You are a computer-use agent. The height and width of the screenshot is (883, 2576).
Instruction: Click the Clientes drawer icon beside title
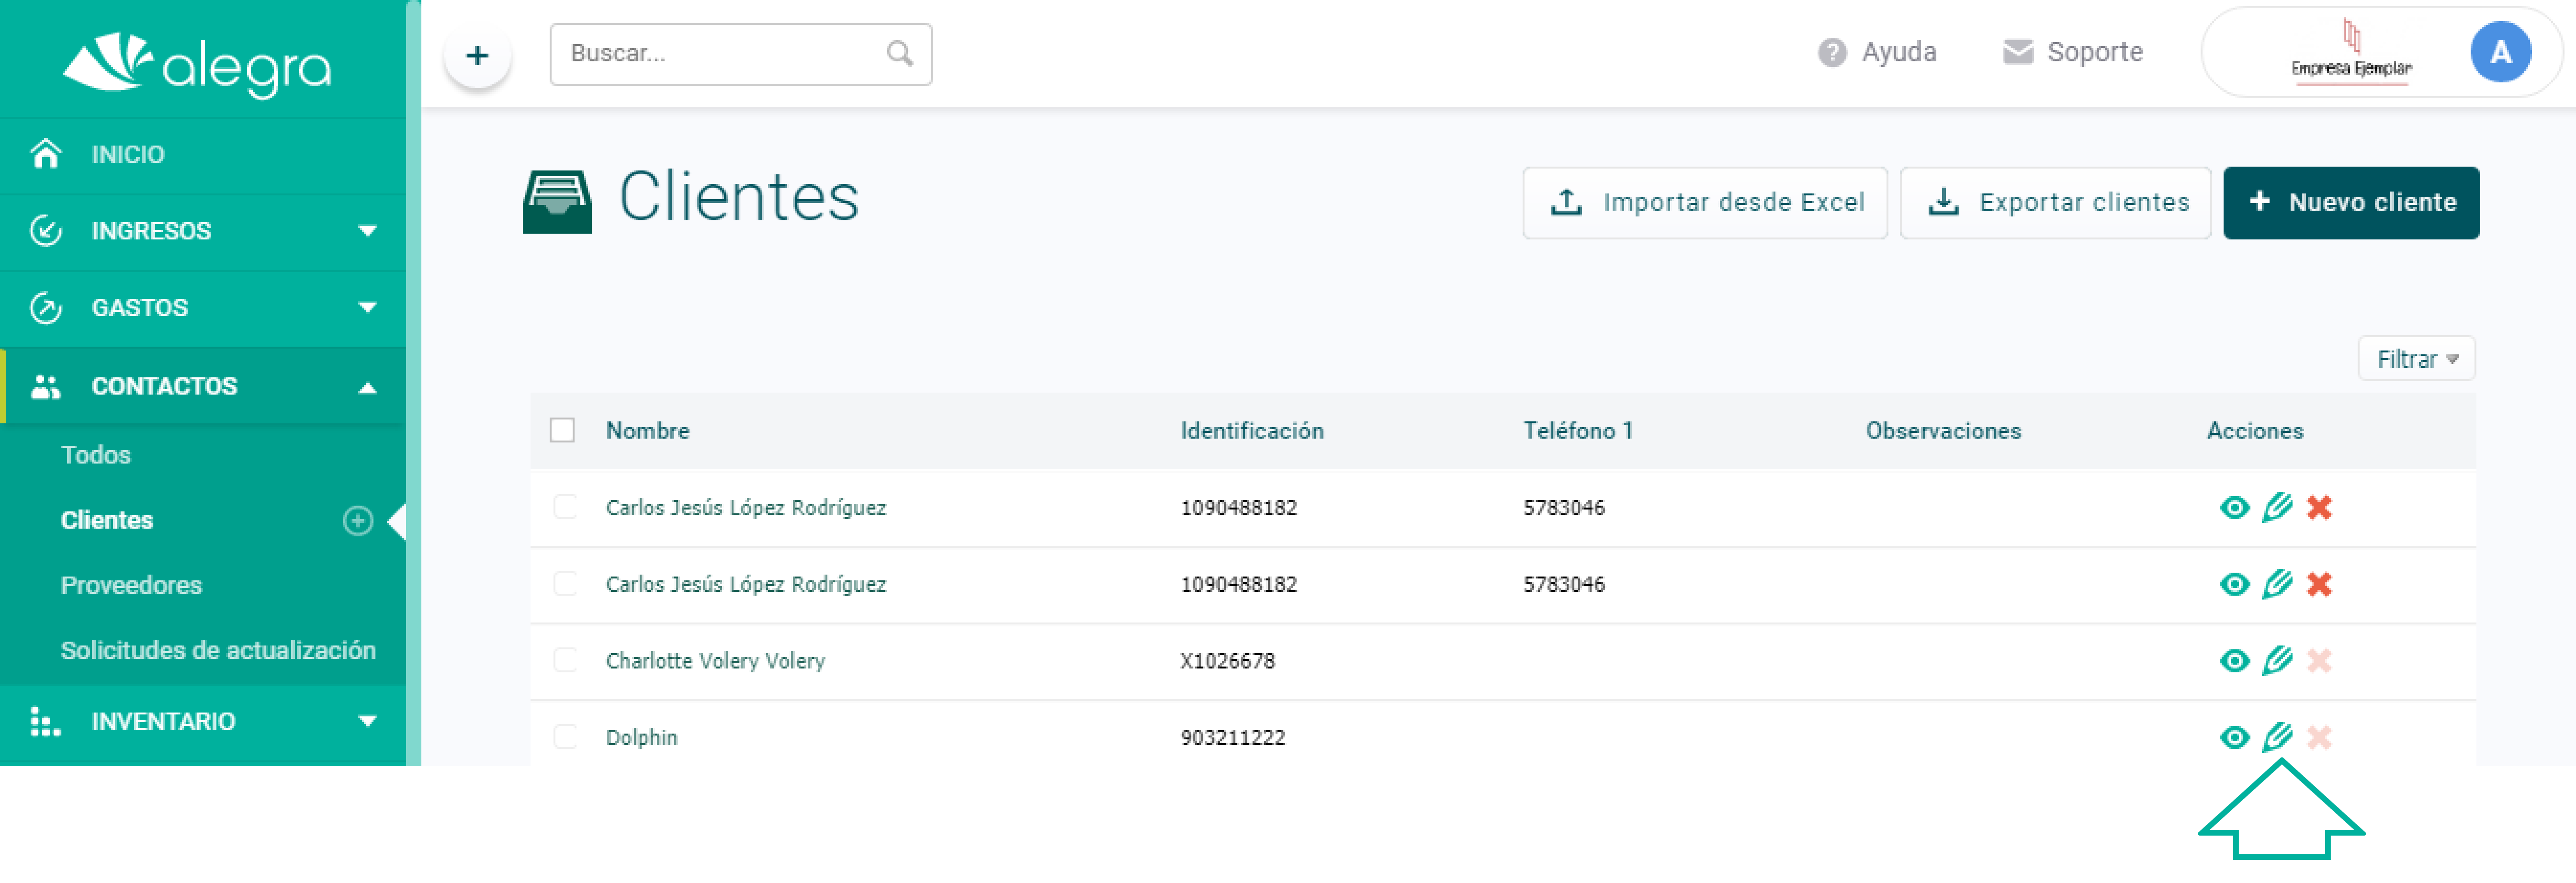coord(557,201)
